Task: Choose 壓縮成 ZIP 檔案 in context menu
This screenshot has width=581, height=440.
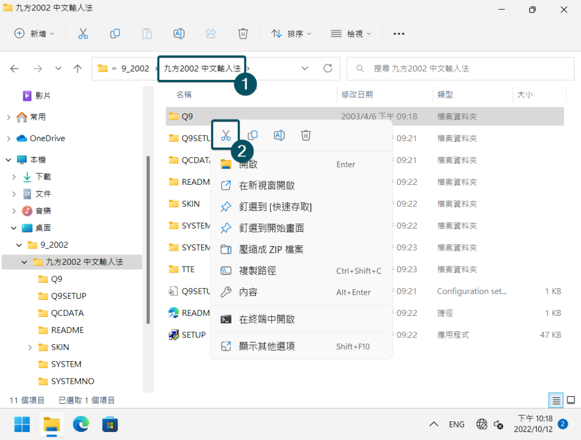Action: pos(301,249)
